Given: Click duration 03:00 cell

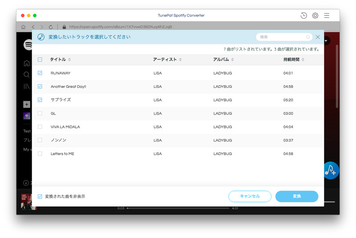Looking at the screenshot, I should 288,113.
